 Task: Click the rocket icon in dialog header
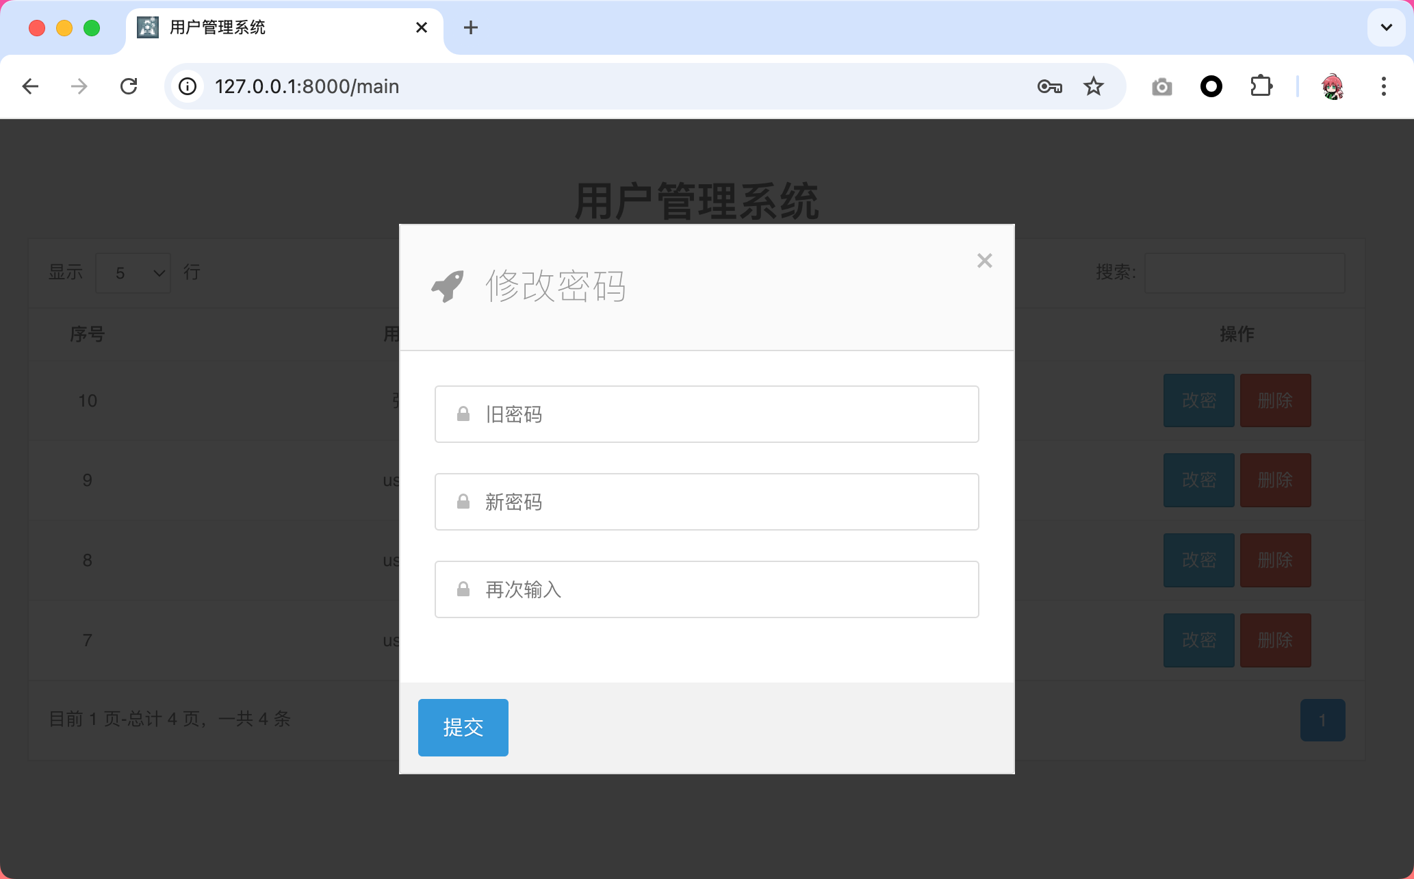click(x=448, y=285)
